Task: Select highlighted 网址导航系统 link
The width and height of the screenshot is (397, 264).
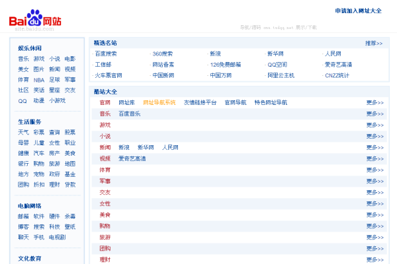Action: click(159, 103)
